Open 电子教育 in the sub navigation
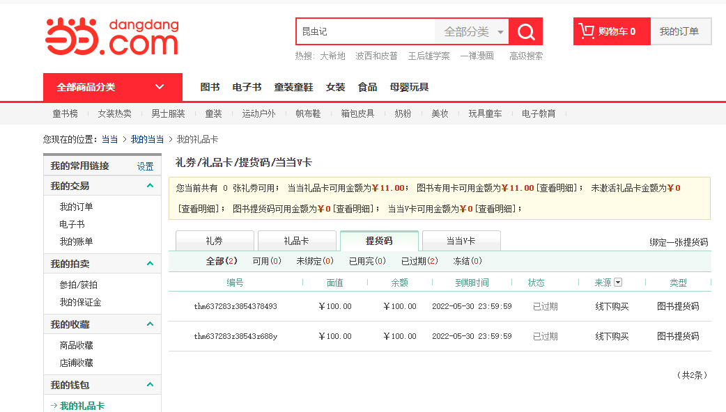 [539, 113]
